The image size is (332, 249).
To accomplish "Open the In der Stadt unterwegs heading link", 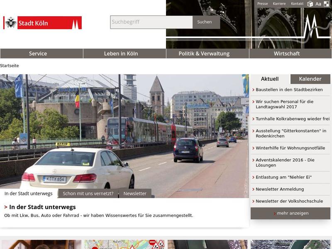I will pos(42,207).
